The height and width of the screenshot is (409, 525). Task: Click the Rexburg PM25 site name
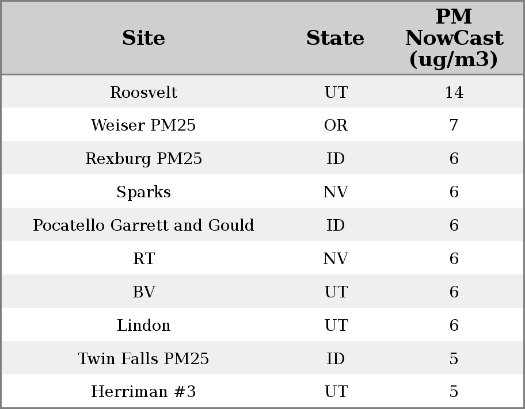click(x=143, y=159)
